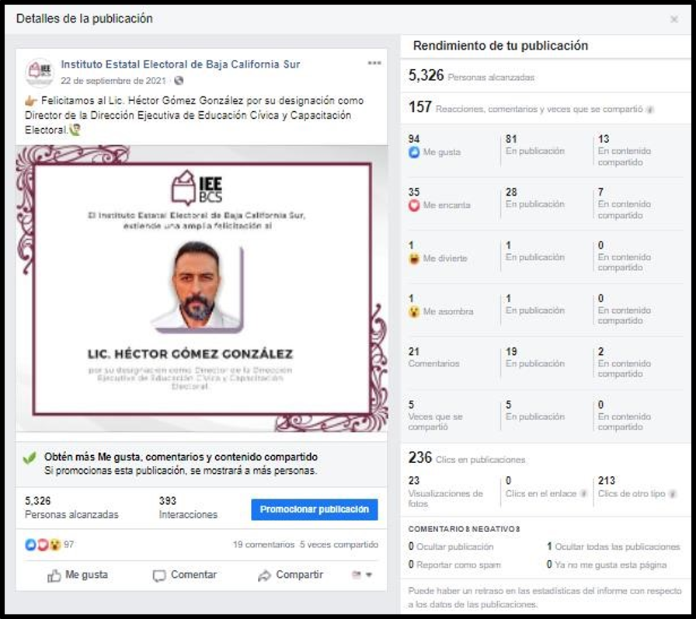Click the 22 de septiembre de 2021 timestamp
Viewport: 696px width, 619px height.
tap(115, 81)
